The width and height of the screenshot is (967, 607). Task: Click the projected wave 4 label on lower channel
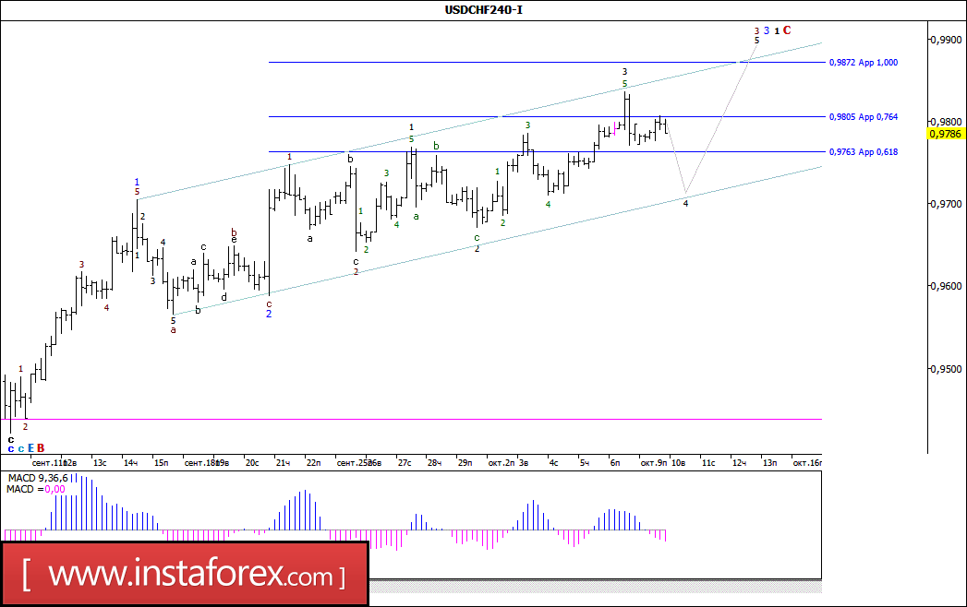click(685, 203)
